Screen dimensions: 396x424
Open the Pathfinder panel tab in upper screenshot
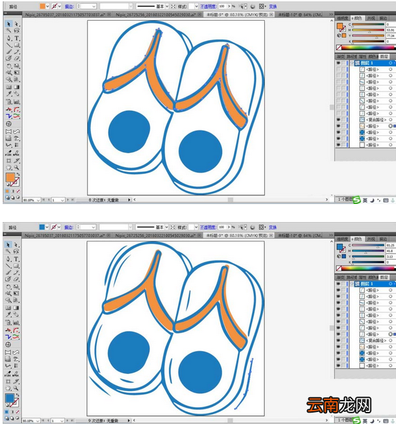[352, 57]
